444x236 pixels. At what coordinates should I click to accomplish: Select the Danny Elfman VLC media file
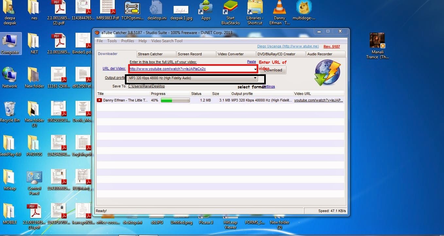coord(280,12)
